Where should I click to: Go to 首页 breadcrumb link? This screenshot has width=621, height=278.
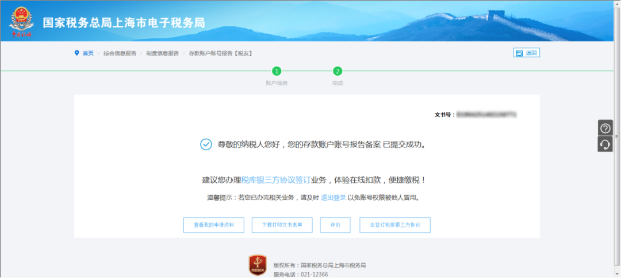pyautogui.click(x=88, y=53)
